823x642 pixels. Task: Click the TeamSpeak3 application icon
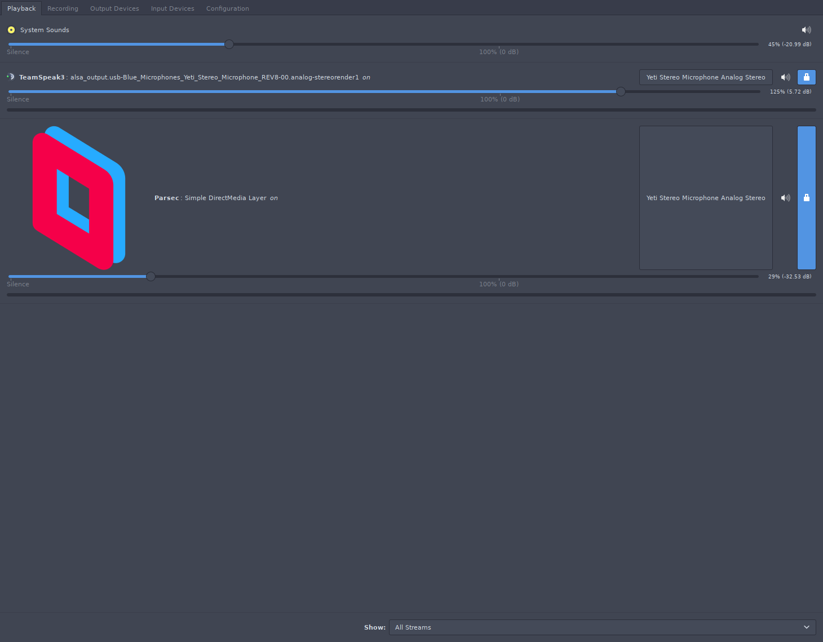click(11, 77)
